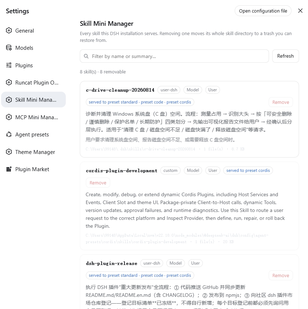Viewport: 308px width, 309px height.
Task: Click the search magnifier icon in the filter box
Action: pyautogui.click(x=86, y=56)
